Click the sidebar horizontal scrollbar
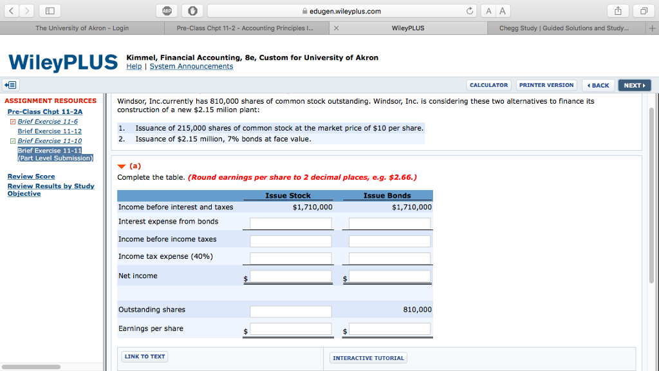659x371 pixels. [31, 366]
